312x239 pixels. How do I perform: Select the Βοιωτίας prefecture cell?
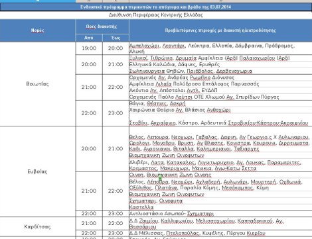[38, 84]
